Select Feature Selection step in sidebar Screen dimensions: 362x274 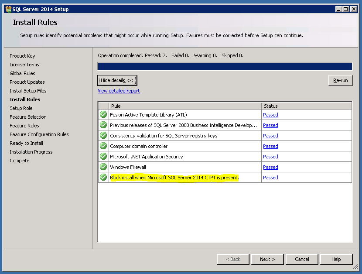pos(28,117)
